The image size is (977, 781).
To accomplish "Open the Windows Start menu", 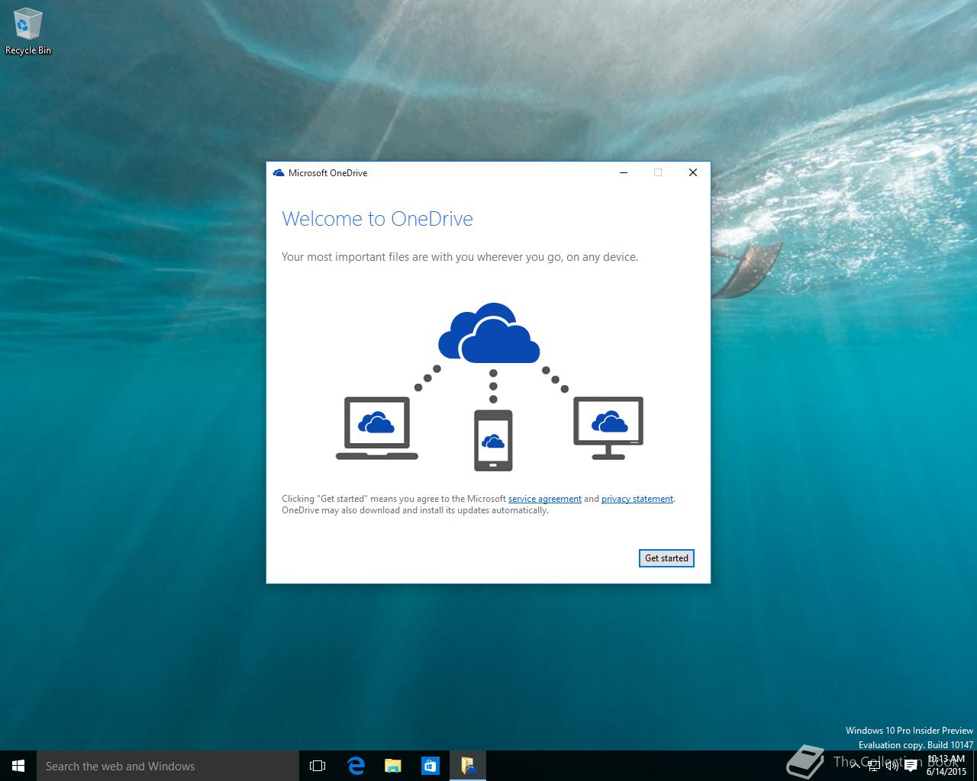I will click(18, 766).
